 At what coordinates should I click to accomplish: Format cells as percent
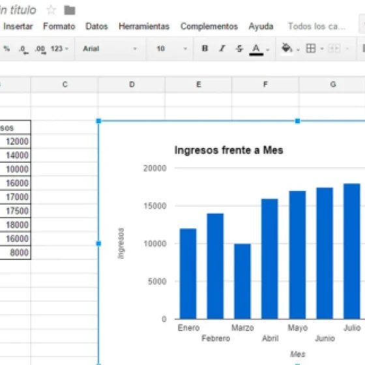pos(7,48)
